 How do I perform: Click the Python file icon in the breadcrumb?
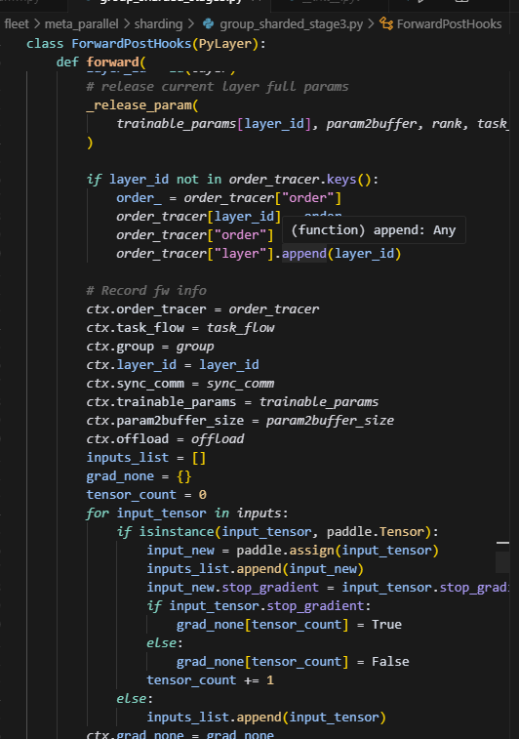[x=208, y=23]
